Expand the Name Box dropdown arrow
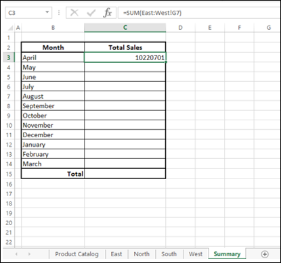The height and width of the screenshot is (263, 281). (x=47, y=12)
